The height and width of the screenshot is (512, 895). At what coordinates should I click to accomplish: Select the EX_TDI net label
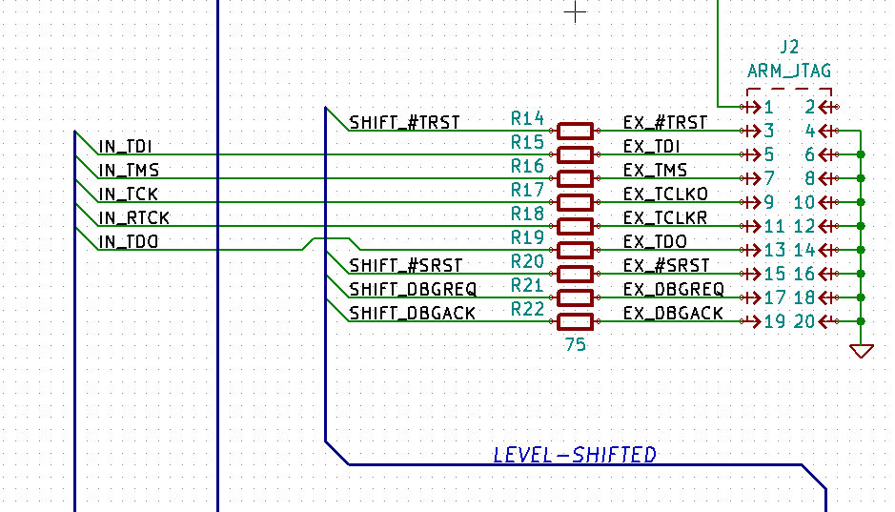[651, 147]
